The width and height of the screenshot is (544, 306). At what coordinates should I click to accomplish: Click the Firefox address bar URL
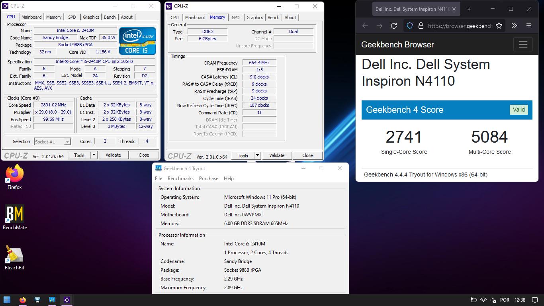[460, 25]
